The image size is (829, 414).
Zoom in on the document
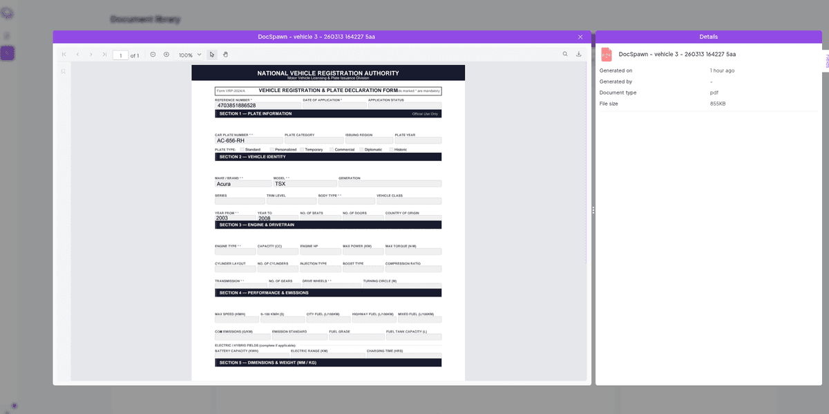click(x=166, y=54)
